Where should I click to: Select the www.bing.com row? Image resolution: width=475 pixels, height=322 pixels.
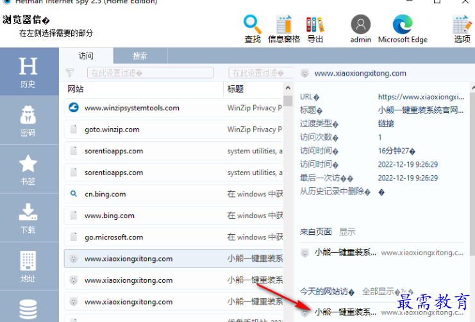[173, 216]
